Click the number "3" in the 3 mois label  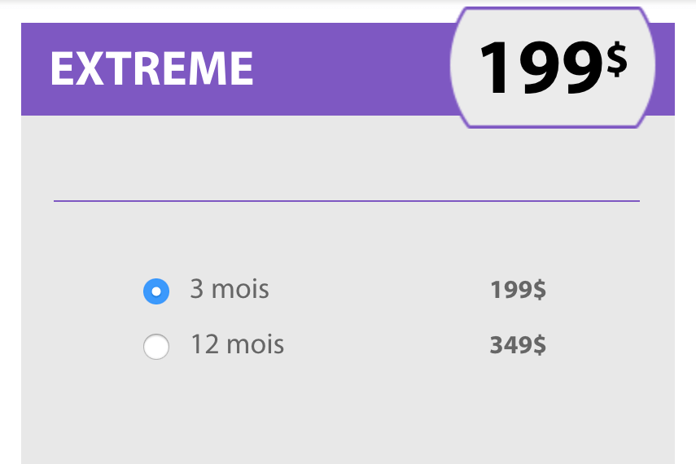point(196,289)
